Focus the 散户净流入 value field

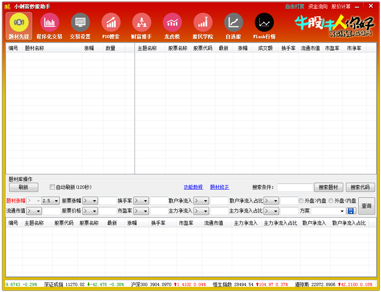(x=219, y=201)
